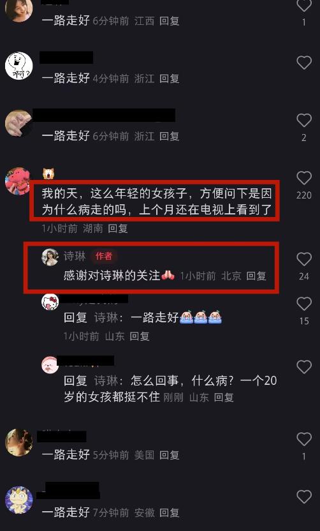Open the comment text about 上个月还在电视上看到了
Viewport: 320px width, 531px height.
(x=157, y=202)
